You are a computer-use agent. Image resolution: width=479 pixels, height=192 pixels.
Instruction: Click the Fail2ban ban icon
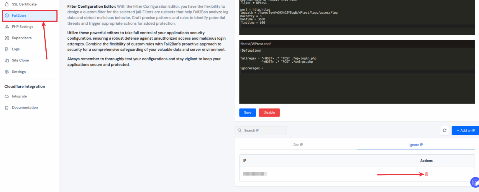[7, 16]
